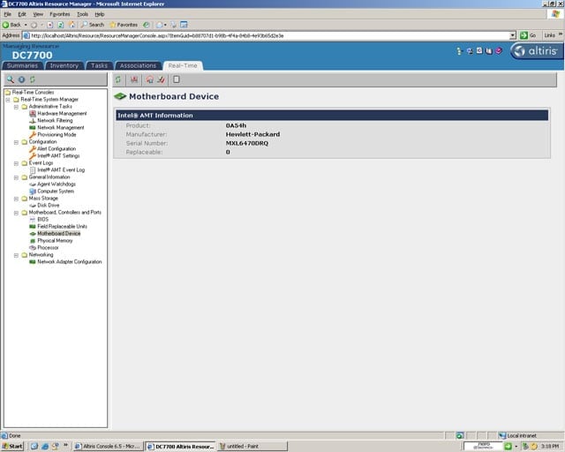Click the pink cube icon in blue header
The image size is (565, 452).
(x=499, y=51)
